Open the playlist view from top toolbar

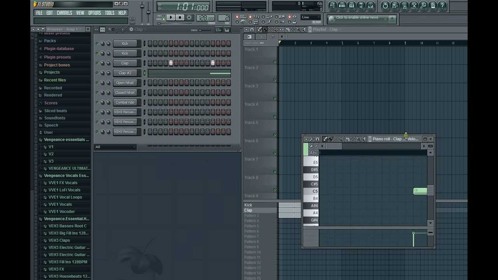click(333, 6)
